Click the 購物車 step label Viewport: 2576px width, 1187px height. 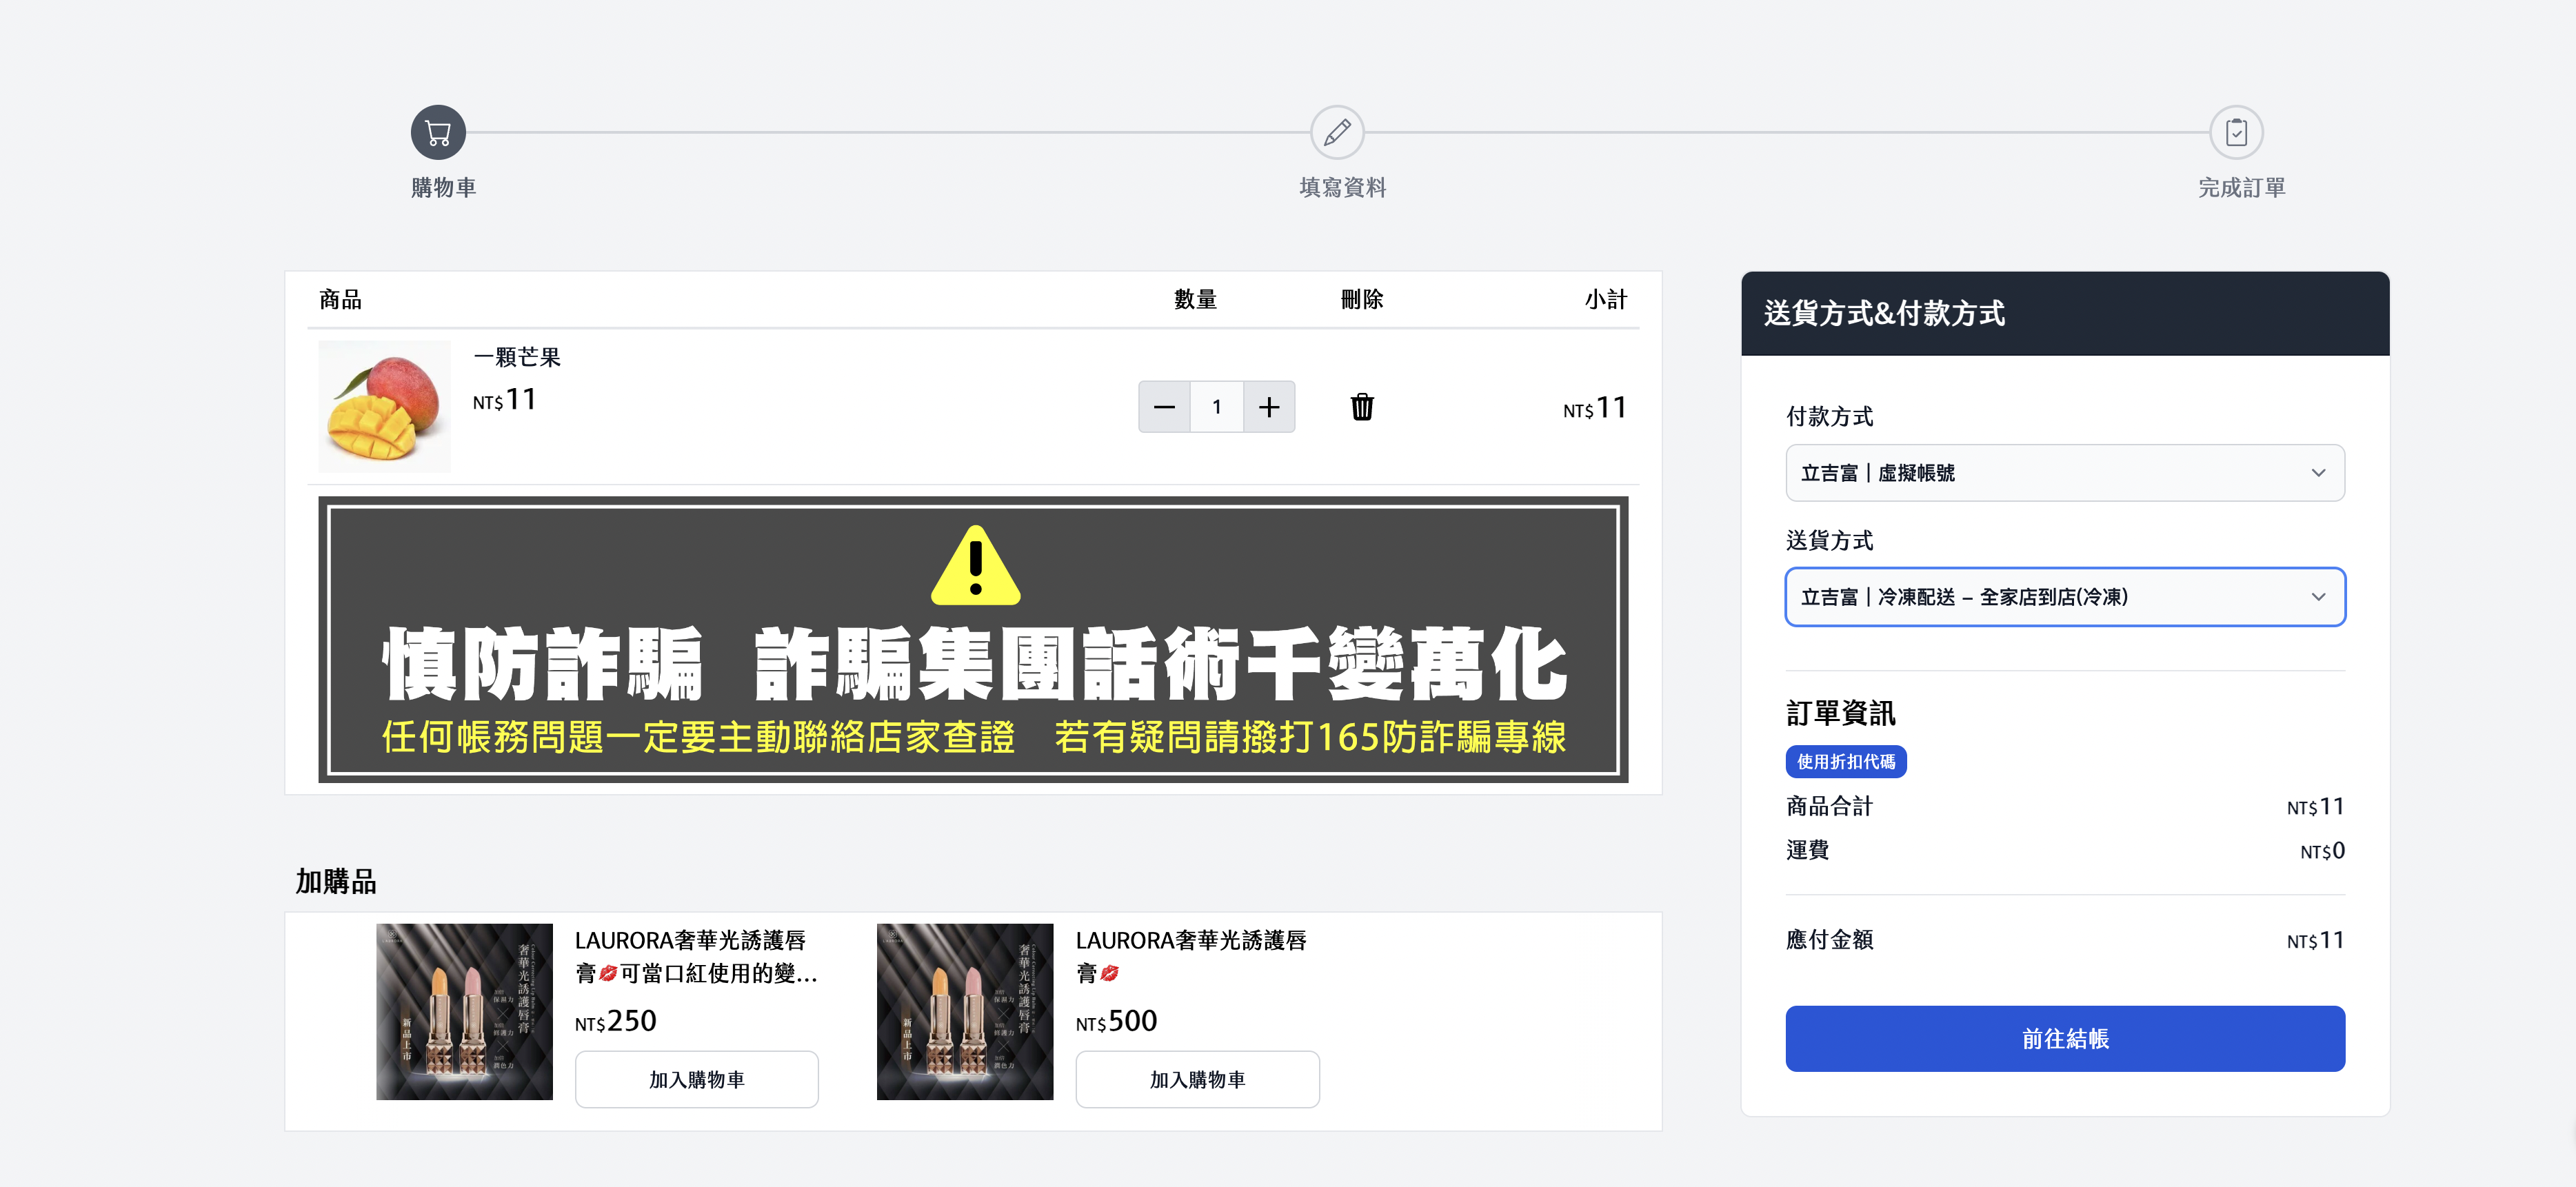pyautogui.click(x=443, y=188)
